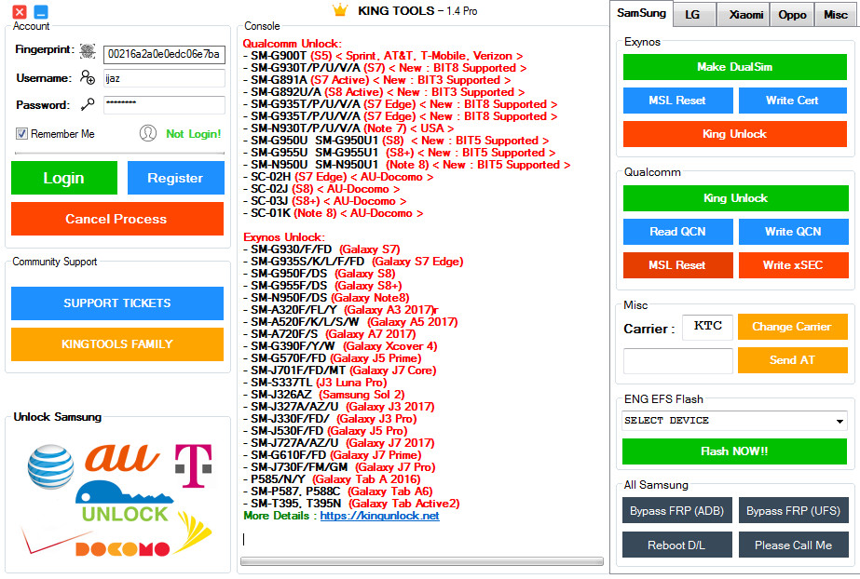The height and width of the screenshot is (579, 860).
Task: Toggle the Remember Me checkbox
Action: (x=21, y=134)
